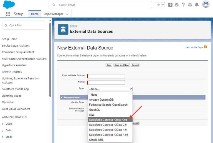The width and height of the screenshot is (213, 143).
Task: Open Service Setup Assistant link
Action: click(x=16, y=45)
